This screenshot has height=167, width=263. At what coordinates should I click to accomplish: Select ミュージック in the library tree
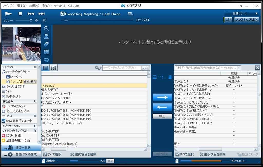[x=14, y=77]
